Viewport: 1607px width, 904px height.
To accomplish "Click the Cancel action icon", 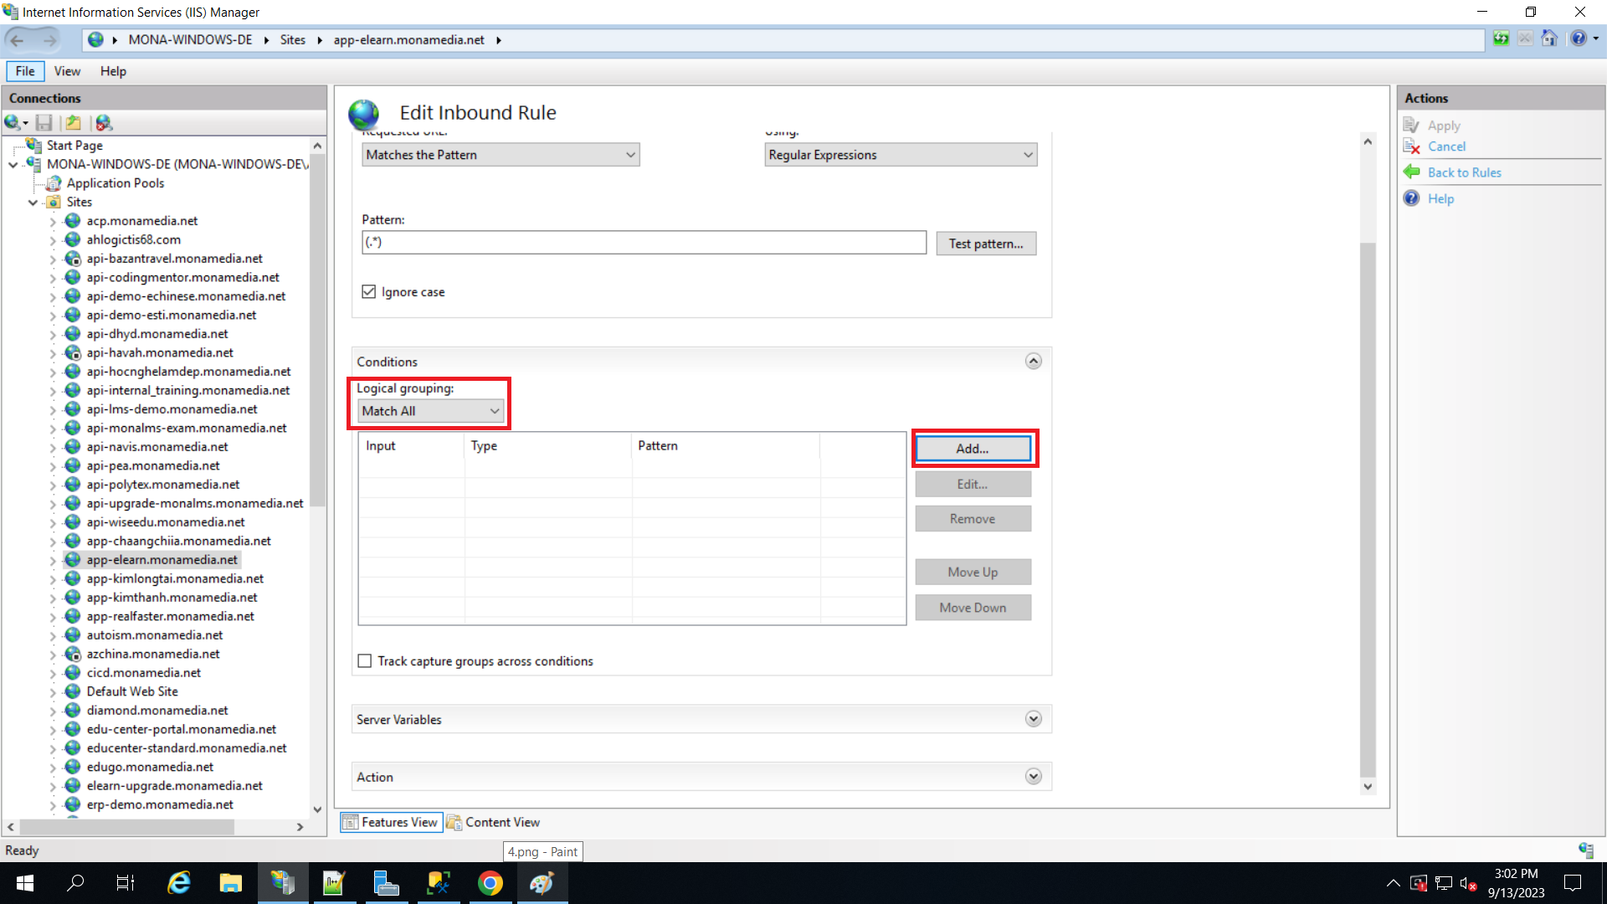I will pyautogui.click(x=1411, y=146).
